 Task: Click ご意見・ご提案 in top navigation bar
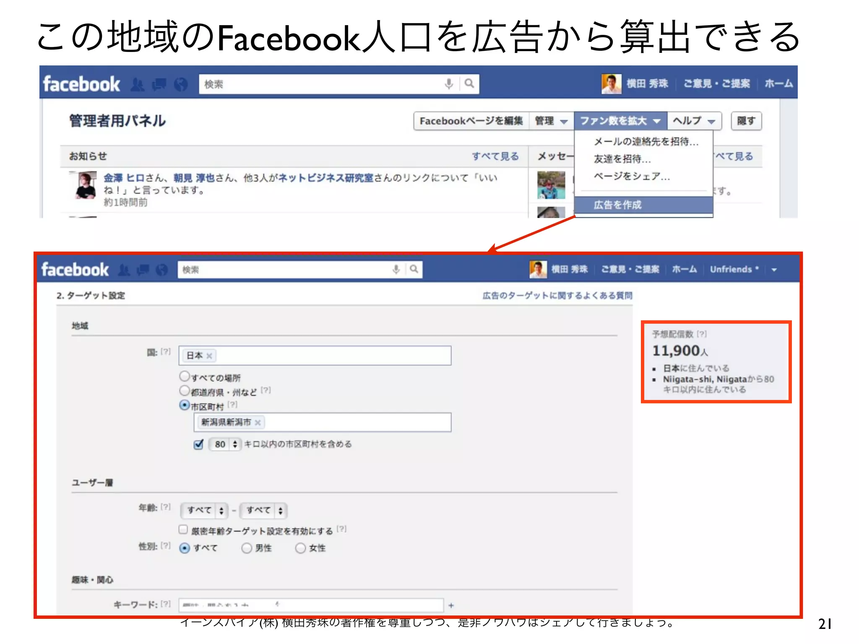[716, 83]
